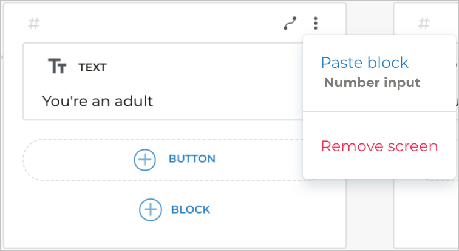This screenshot has width=459, height=251.
Task: Click the plus circle beside BLOCK
Action: (x=150, y=210)
